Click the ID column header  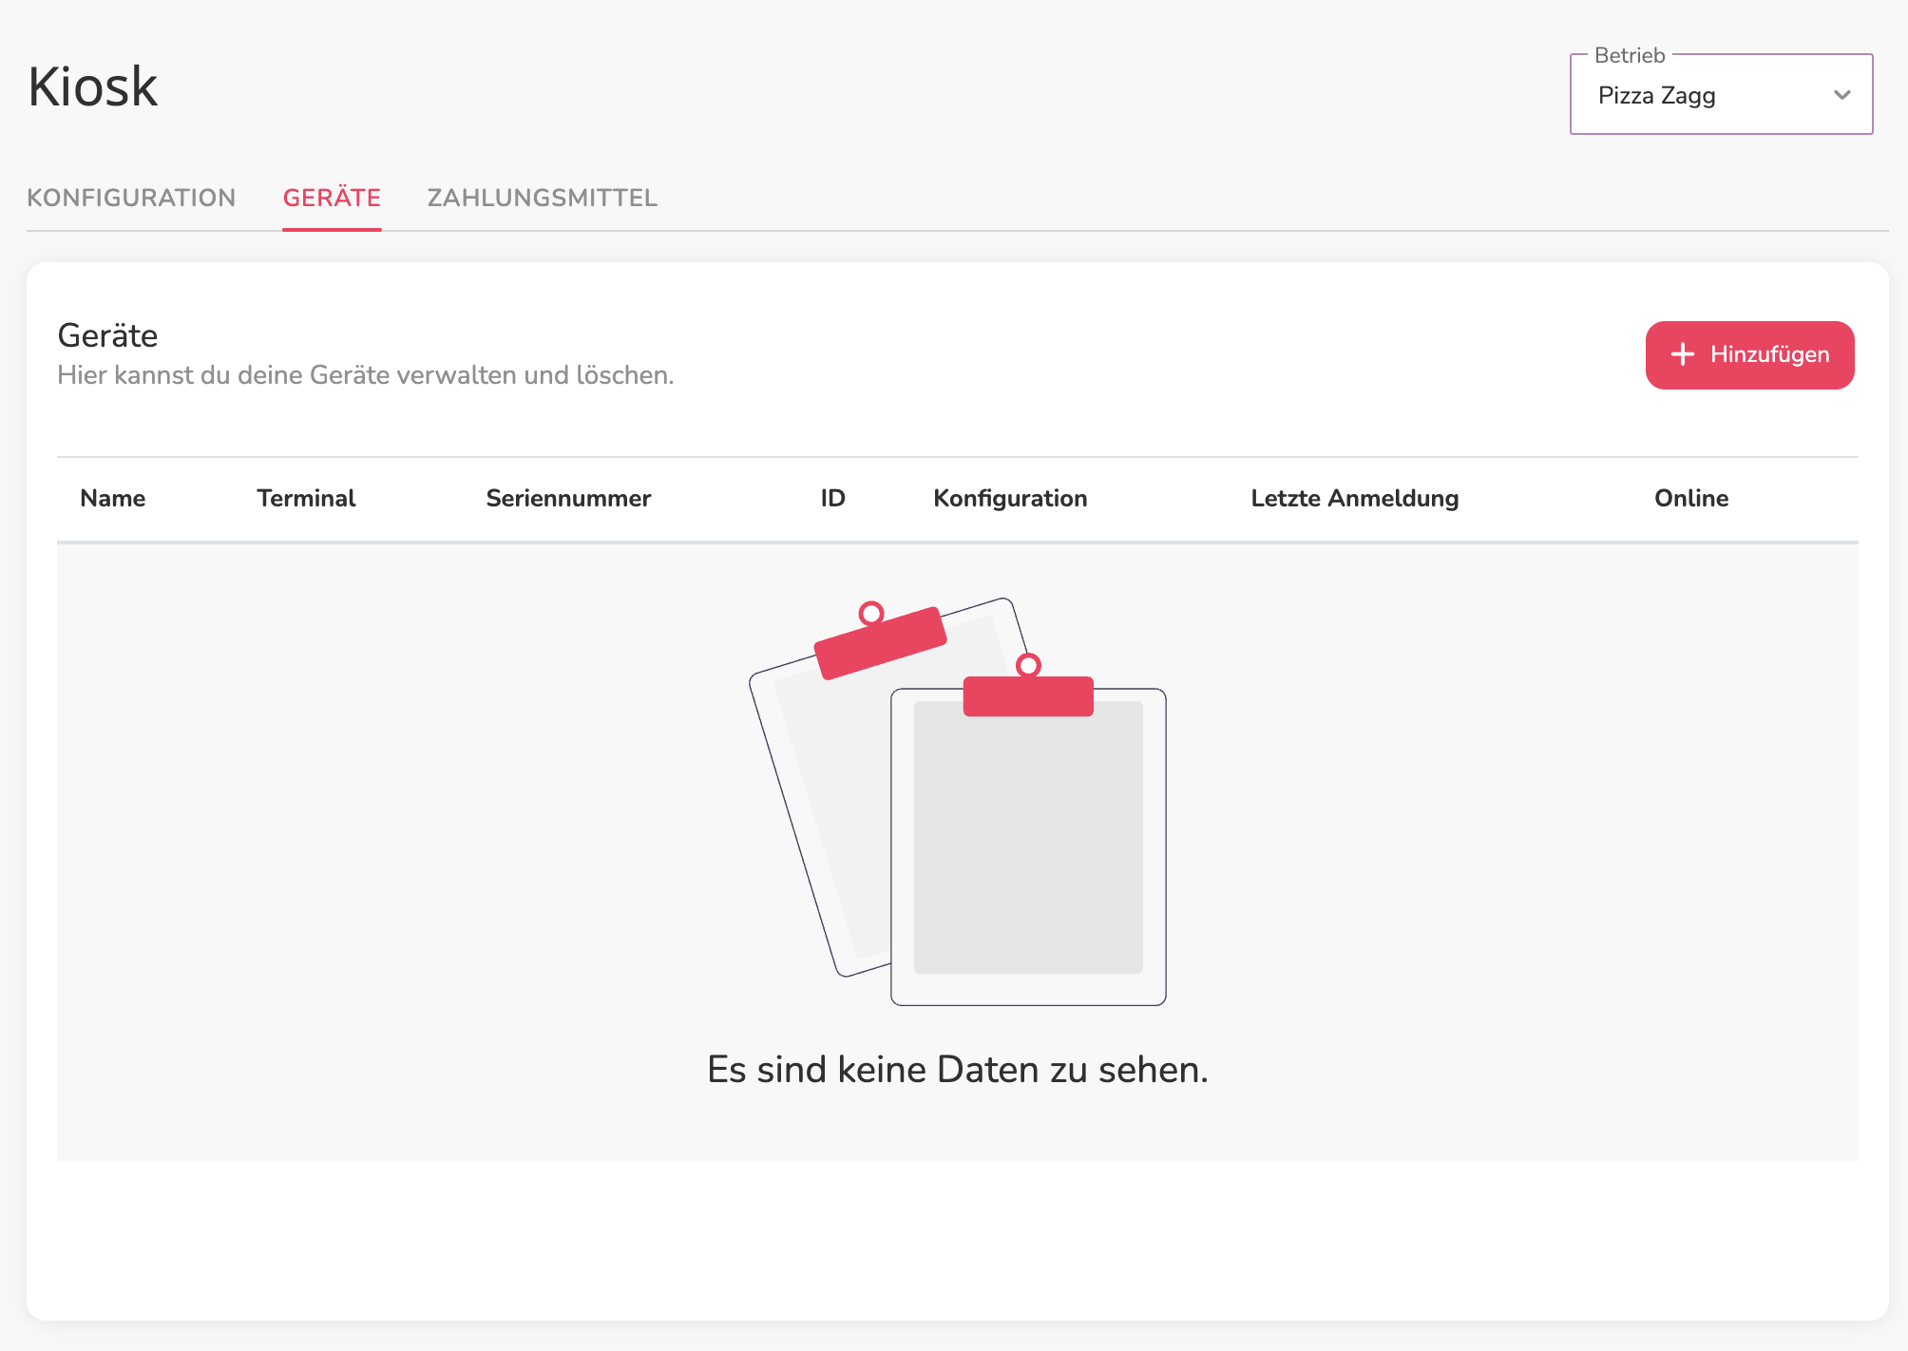point(832,498)
